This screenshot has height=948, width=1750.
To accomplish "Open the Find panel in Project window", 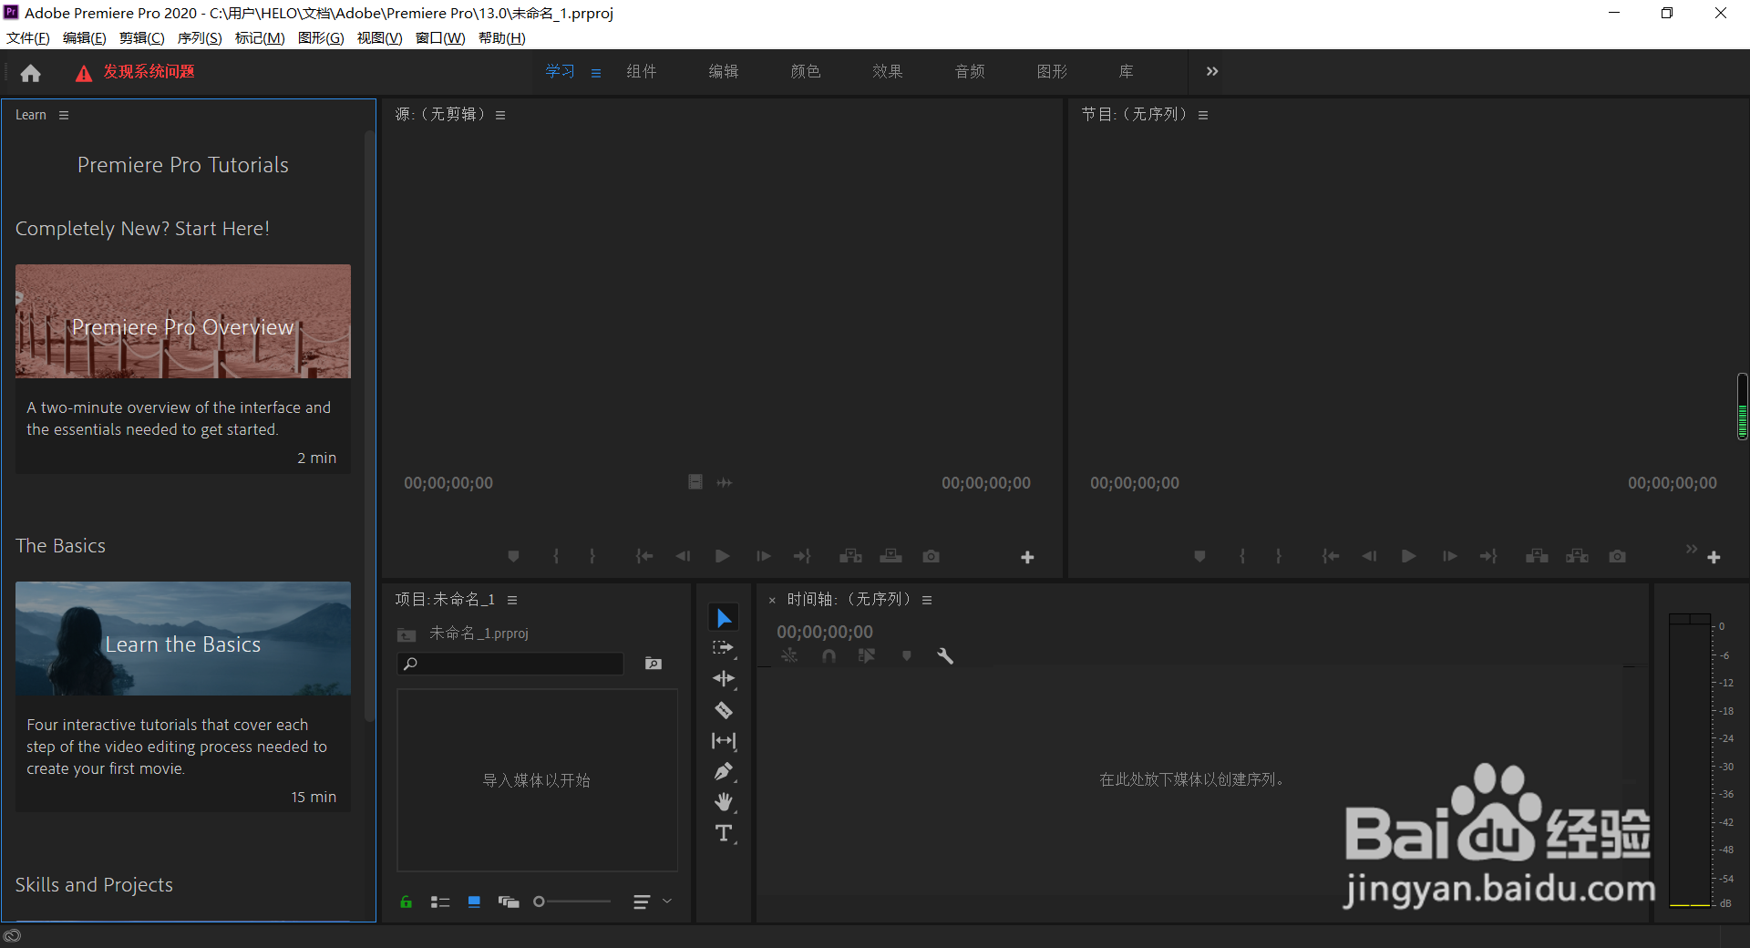I will click(653, 664).
